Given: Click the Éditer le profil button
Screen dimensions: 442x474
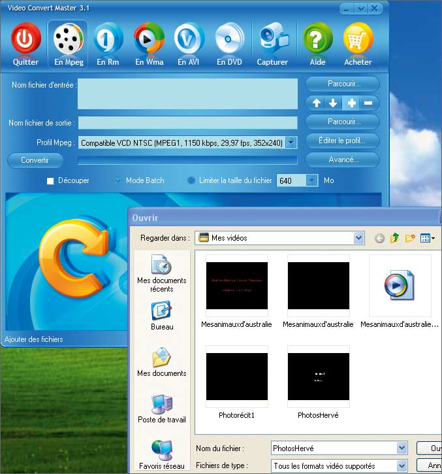Looking at the screenshot, I should coord(342,141).
